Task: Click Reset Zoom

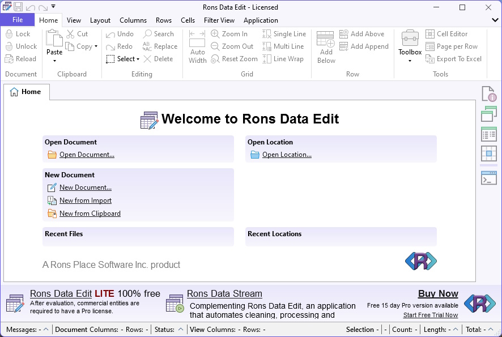Action: click(234, 59)
